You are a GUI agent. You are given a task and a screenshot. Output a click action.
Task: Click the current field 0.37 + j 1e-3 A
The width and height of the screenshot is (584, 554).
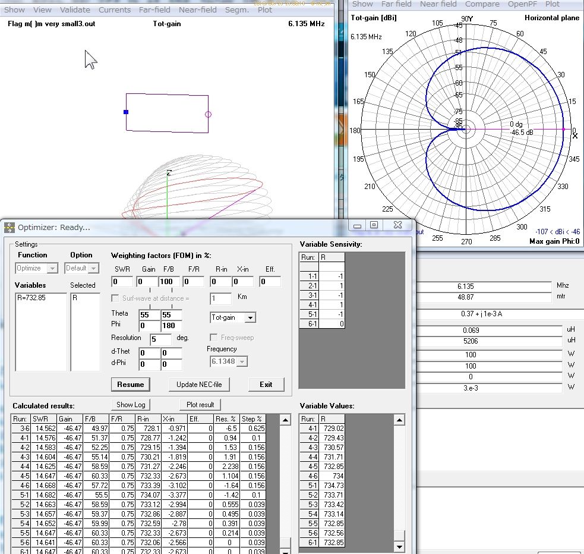(500, 314)
